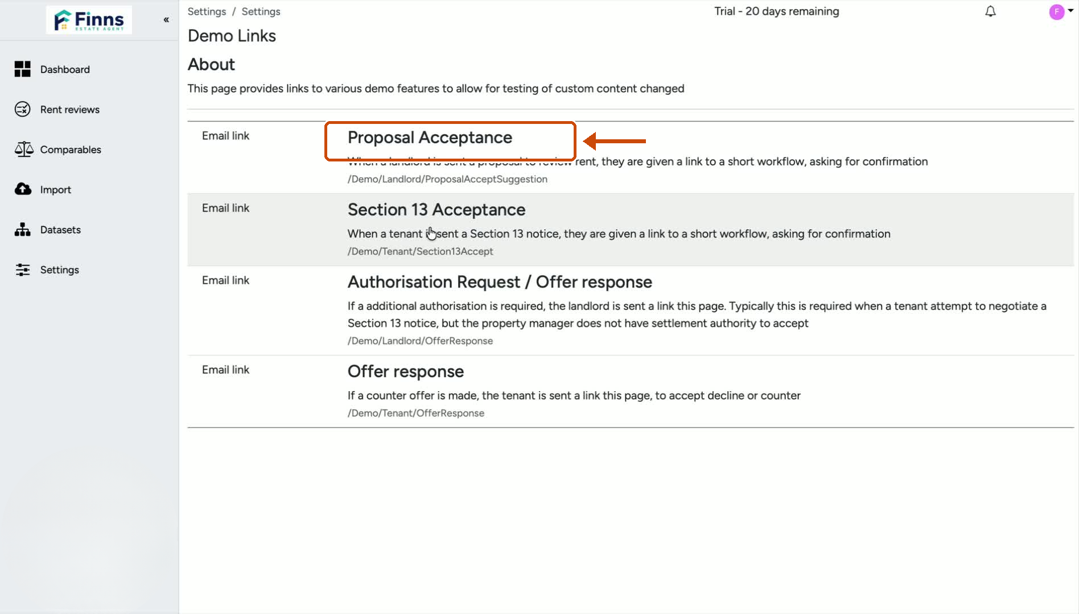Screen dimensions: 1079x614
Task: Click the Import cloud icon
Action: click(x=23, y=189)
